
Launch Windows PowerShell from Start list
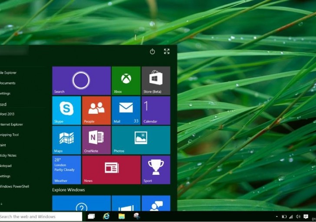(14, 187)
